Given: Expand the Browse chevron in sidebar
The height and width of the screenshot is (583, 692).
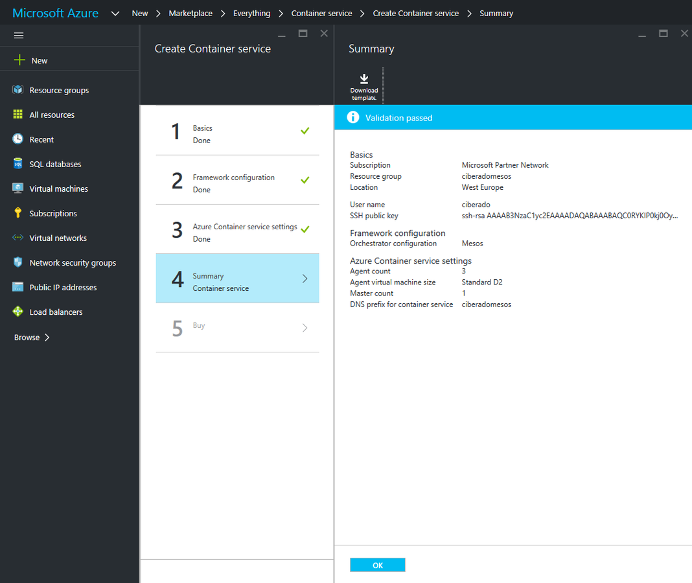Looking at the screenshot, I should (x=47, y=337).
